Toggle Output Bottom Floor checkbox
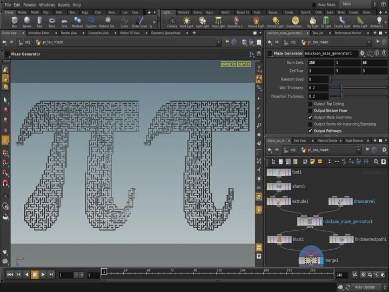The width and height of the screenshot is (389, 292). pyautogui.click(x=310, y=111)
